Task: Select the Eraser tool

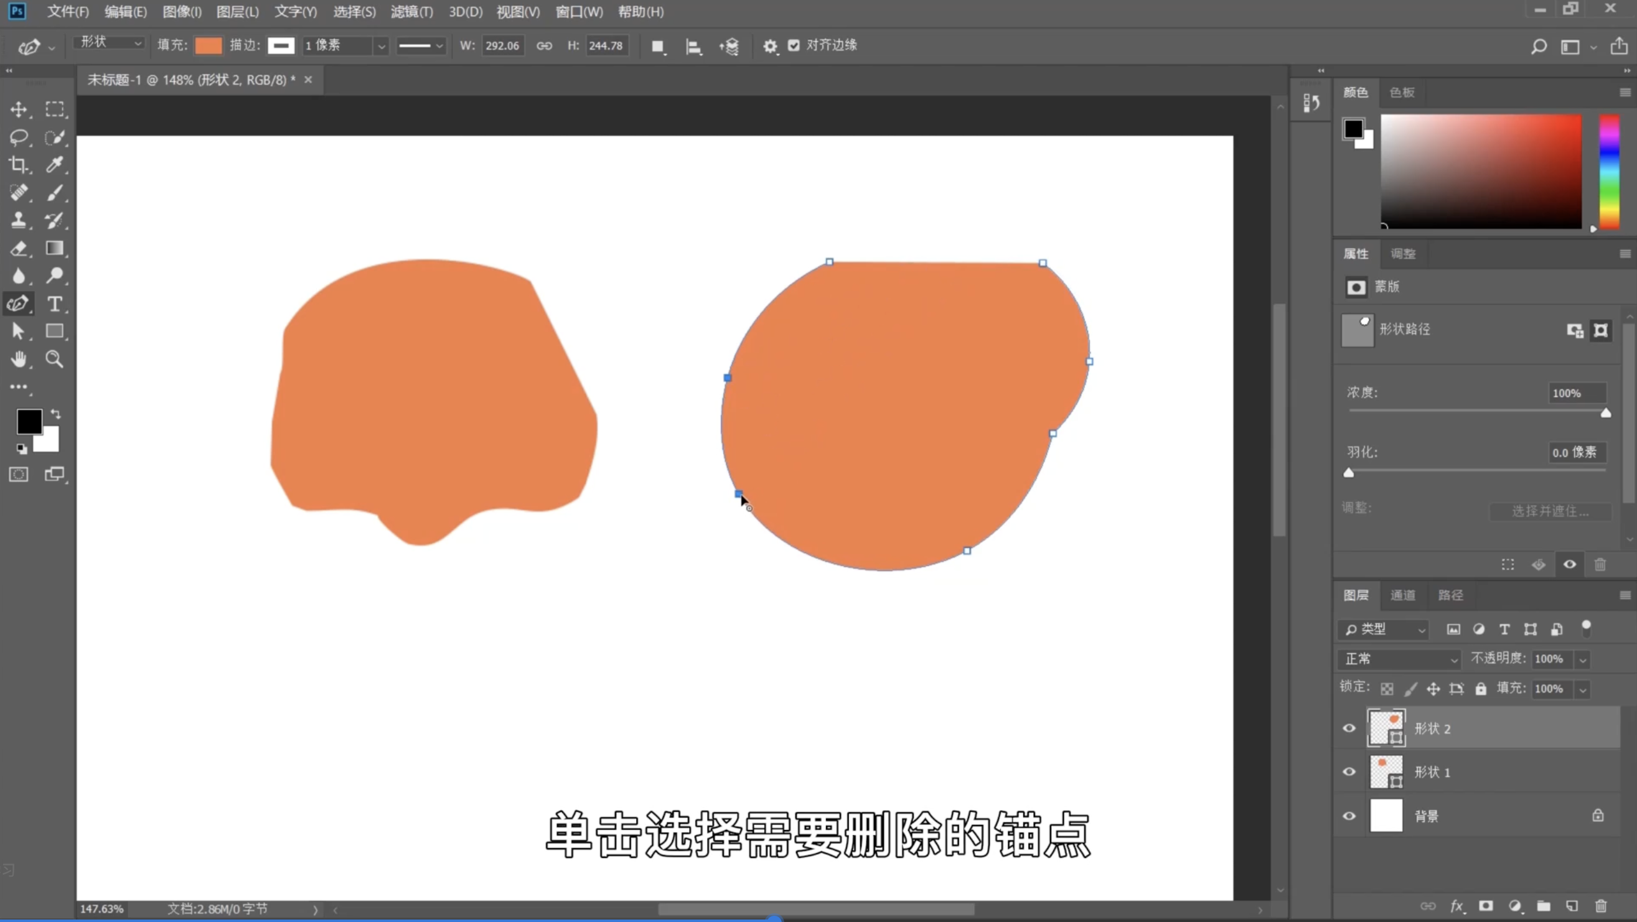Action: coord(19,248)
